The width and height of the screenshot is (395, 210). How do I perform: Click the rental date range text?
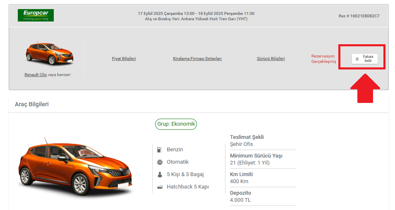pyautogui.click(x=196, y=14)
